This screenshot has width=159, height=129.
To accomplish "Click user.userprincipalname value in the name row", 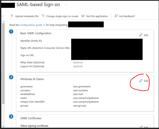I will pyautogui.click(x=86, y=98).
